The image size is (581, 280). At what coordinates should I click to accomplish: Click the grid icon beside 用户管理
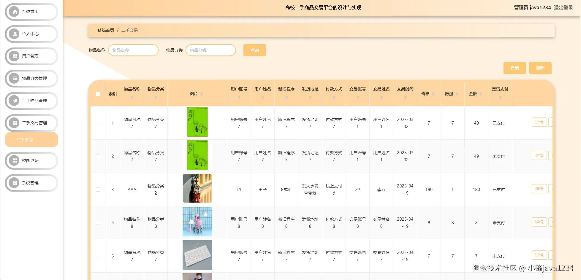tap(14, 56)
